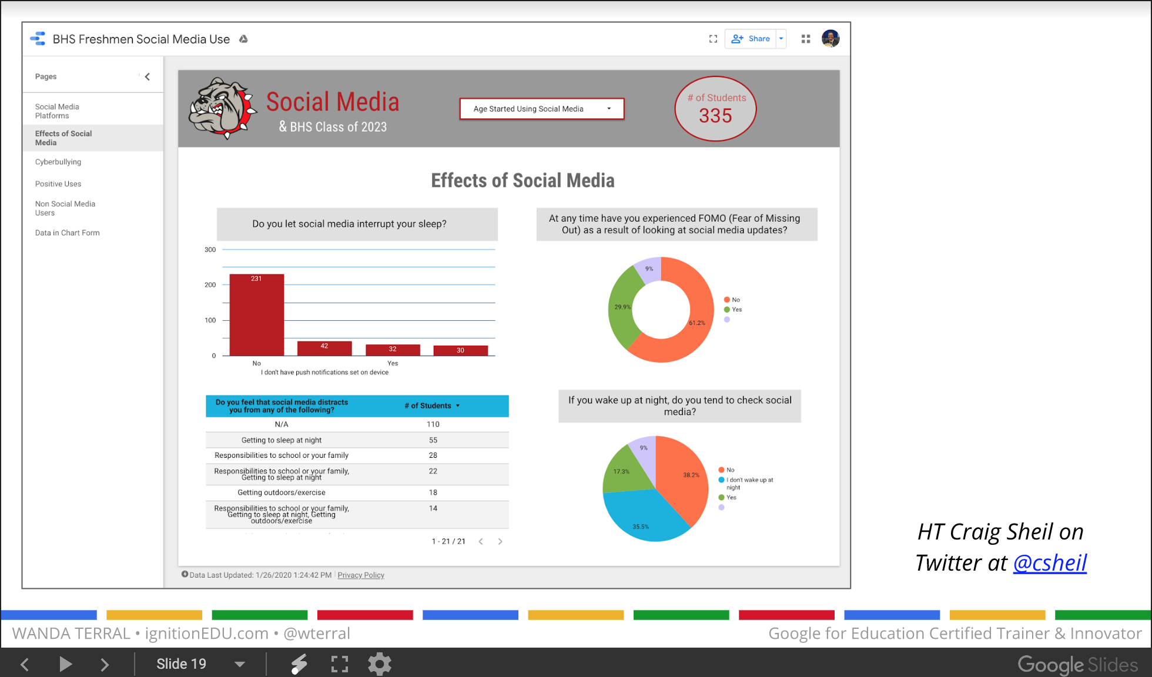Switch to Positive Uses page
Screen dimensions: 1152x677
pos(58,184)
